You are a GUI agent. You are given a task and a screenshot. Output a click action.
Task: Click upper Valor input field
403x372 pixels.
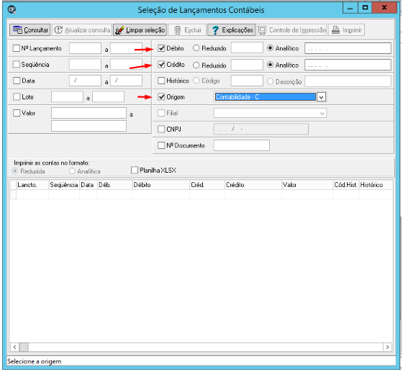coord(89,113)
